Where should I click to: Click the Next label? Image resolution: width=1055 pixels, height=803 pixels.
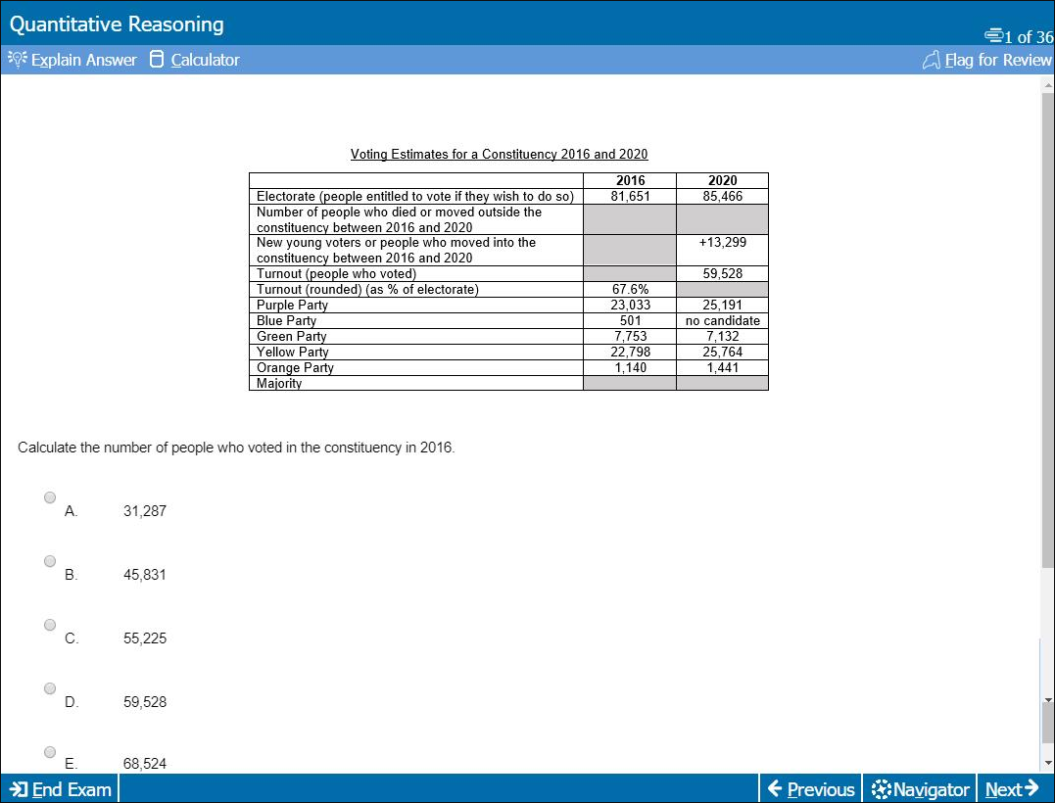point(1004,789)
